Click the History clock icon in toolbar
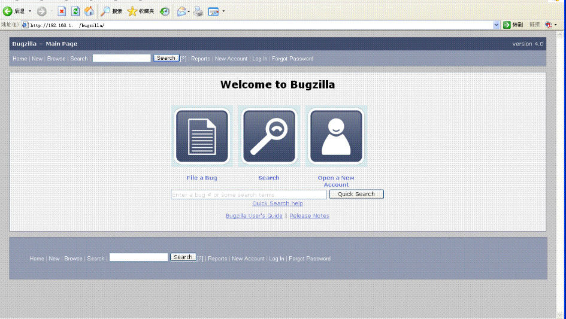The image size is (566, 319). (x=165, y=11)
